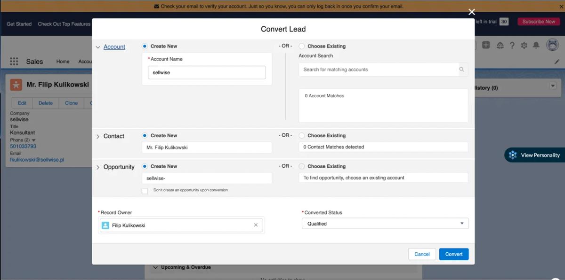Image resolution: width=565 pixels, height=280 pixels.
Task: Click the Clone button on lead
Action: tap(72, 103)
